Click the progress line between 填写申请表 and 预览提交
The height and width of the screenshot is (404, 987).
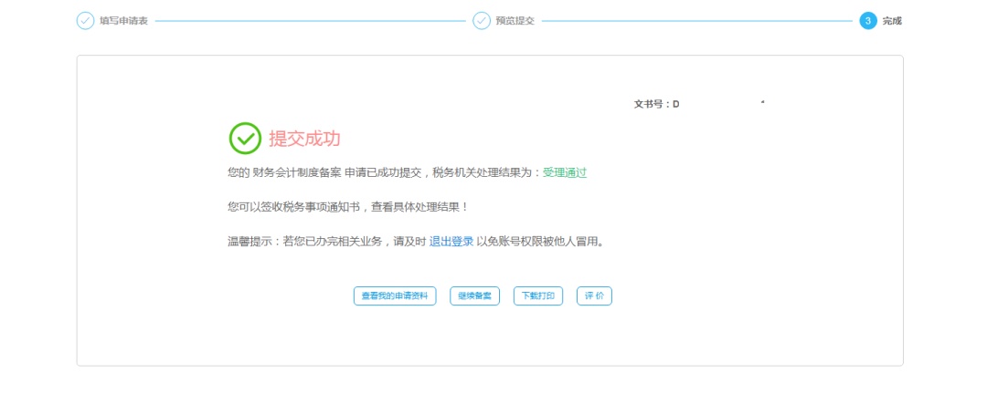311,21
